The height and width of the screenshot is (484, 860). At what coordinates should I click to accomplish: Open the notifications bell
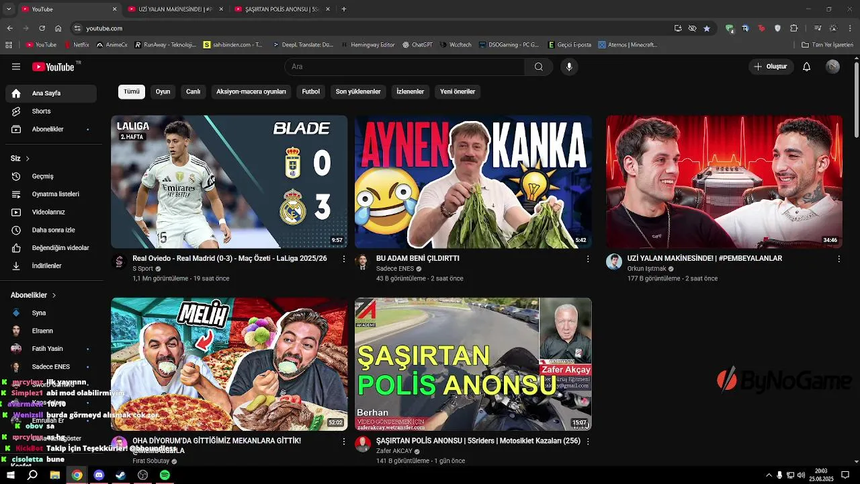807,67
